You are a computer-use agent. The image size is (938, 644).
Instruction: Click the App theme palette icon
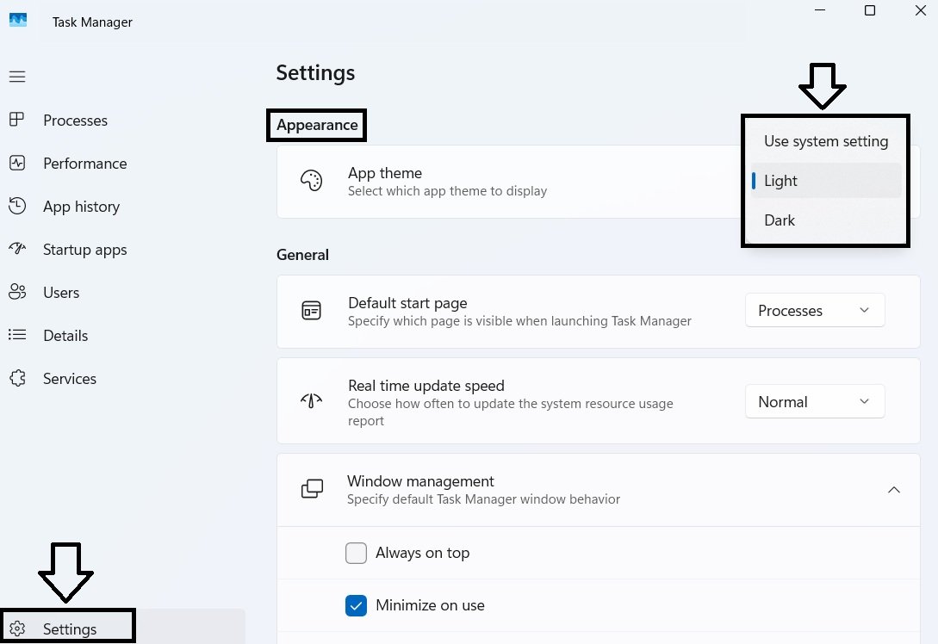pos(311,181)
